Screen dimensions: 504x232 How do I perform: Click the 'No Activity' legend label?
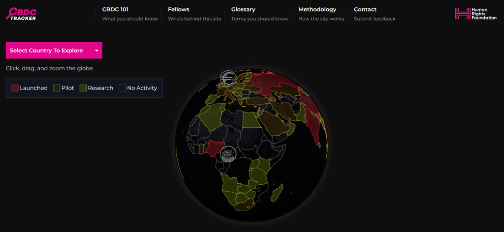pos(142,88)
